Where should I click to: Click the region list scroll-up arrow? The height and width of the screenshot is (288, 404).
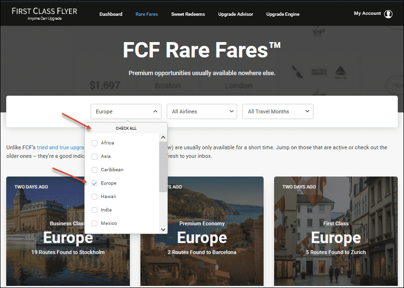click(x=163, y=137)
